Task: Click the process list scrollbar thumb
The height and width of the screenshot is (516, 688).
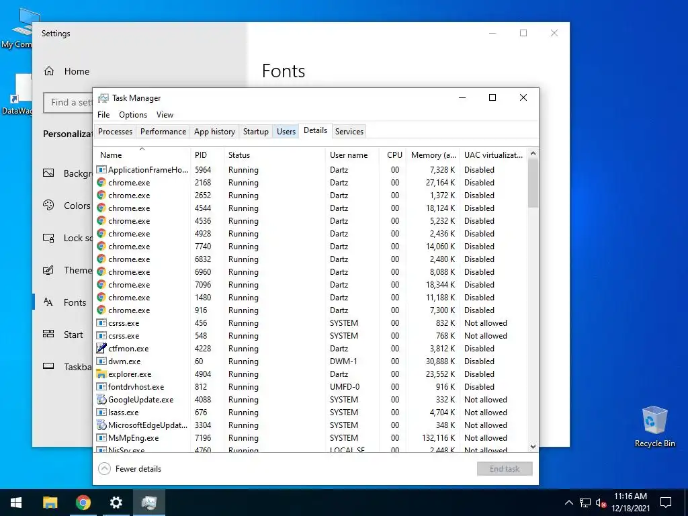Action: click(x=533, y=183)
